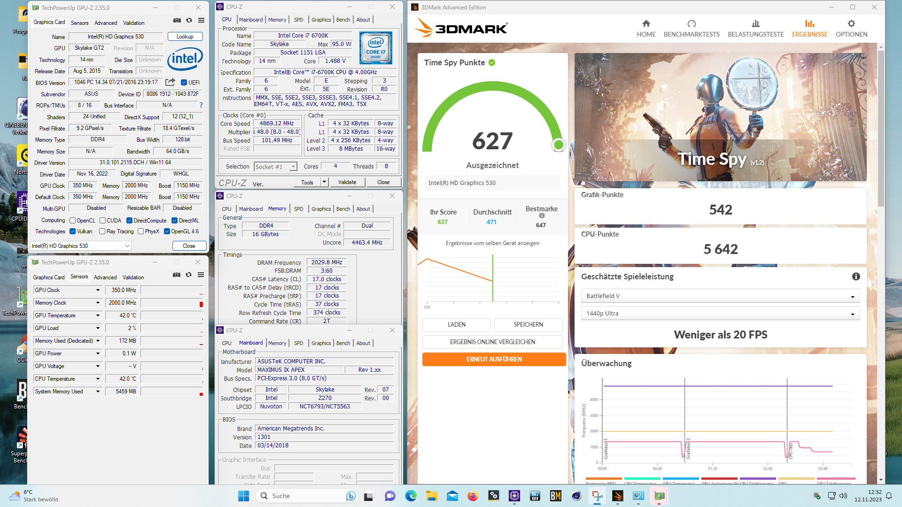Click Bus Interface question mark in GPU-Z
The width and height of the screenshot is (902, 507).
pyautogui.click(x=201, y=105)
